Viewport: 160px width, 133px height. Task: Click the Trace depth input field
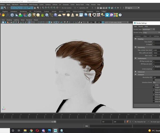tap(157, 42)
